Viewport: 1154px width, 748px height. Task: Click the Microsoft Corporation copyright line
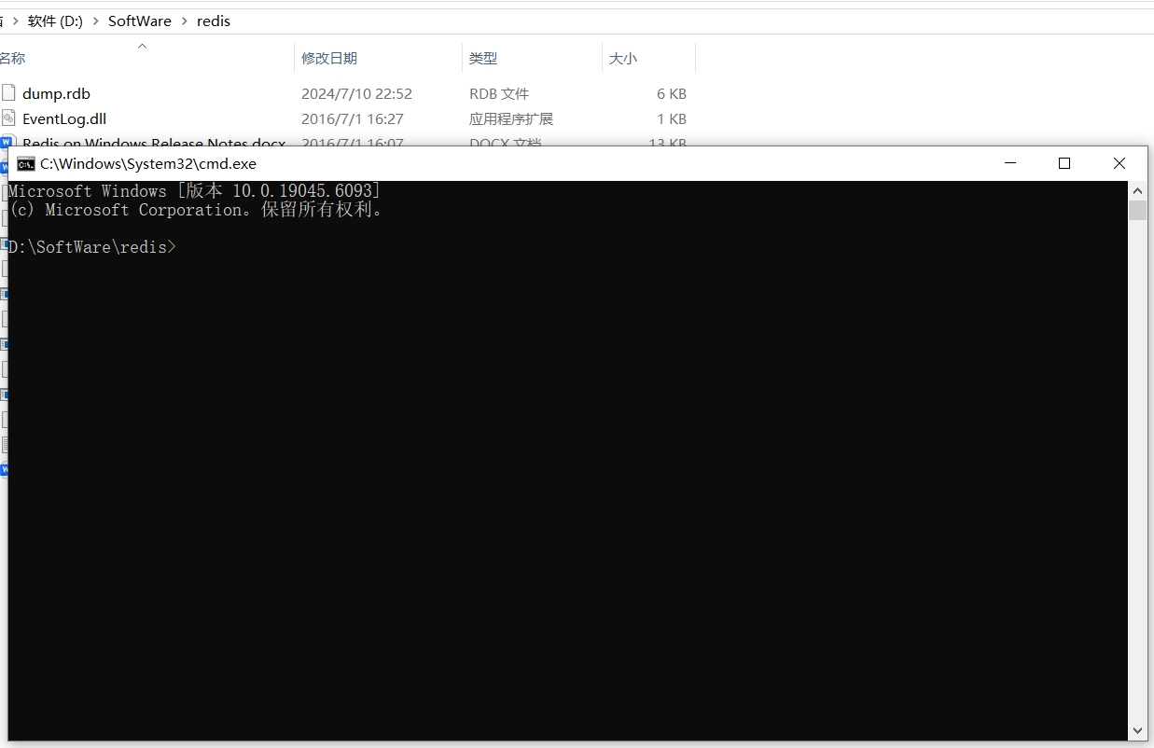196,210
